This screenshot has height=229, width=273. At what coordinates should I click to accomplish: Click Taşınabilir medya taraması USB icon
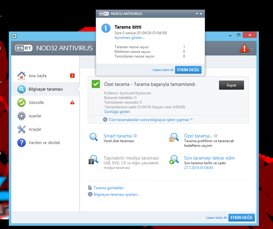(x=94, y=160)
